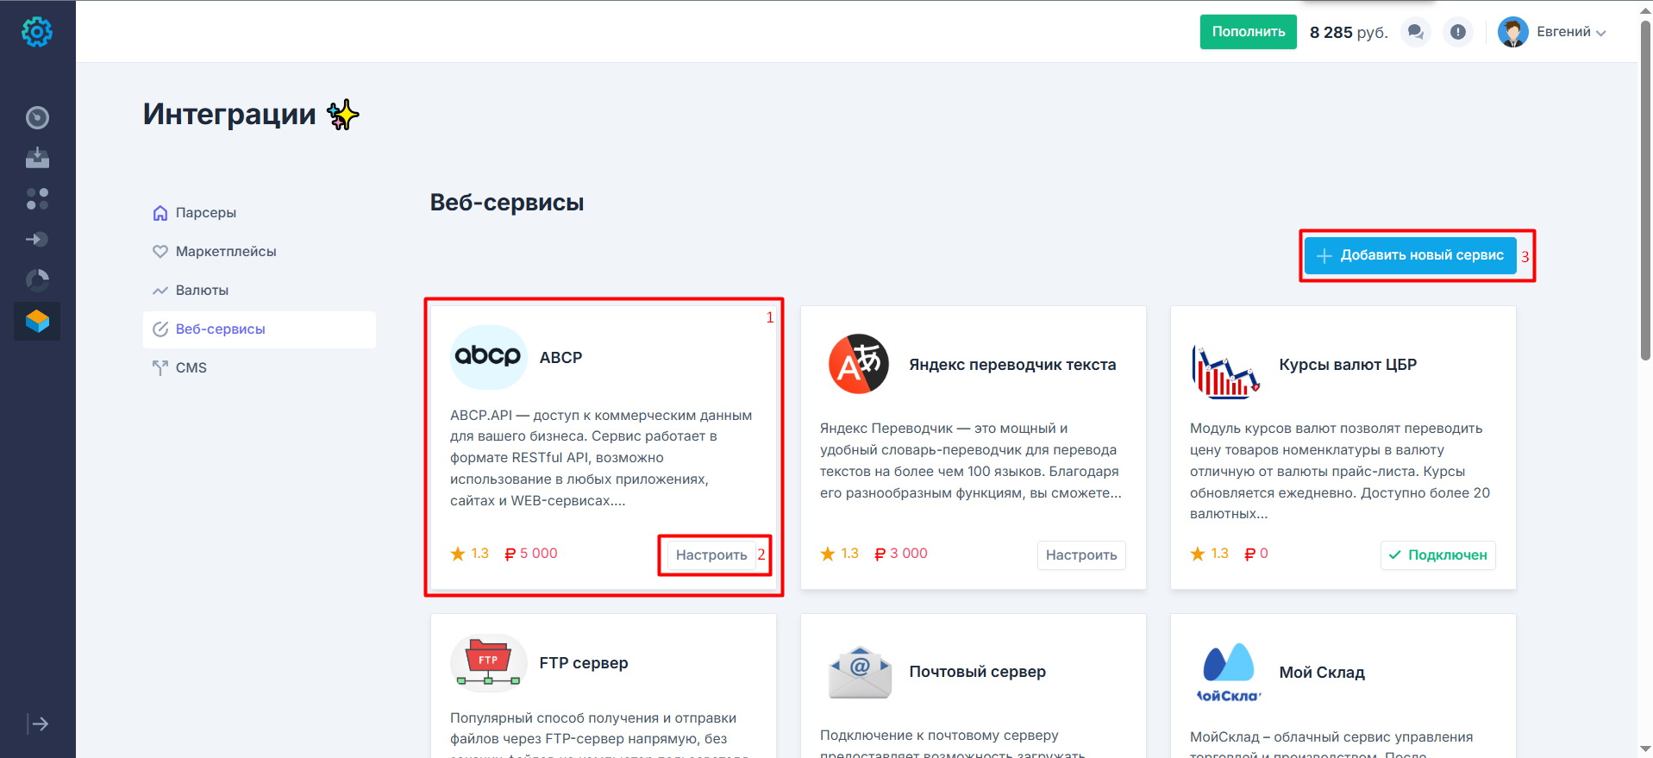Click the Яндекс переводчик текста logo

pos(859,364)
